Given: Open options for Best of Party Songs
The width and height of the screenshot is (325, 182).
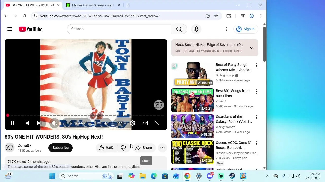Looking at the screenshot, I should [256, 65].
